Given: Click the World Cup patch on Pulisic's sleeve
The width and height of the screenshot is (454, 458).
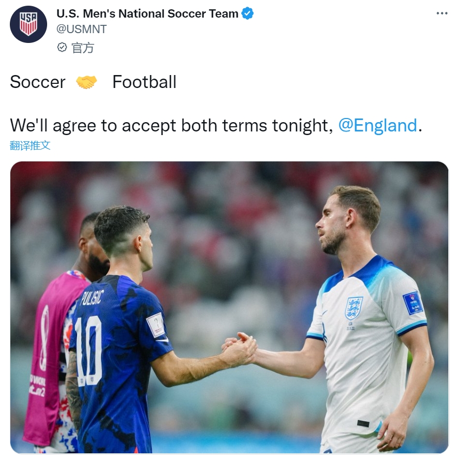Looking at the screenshot, I should coord(156,326).
